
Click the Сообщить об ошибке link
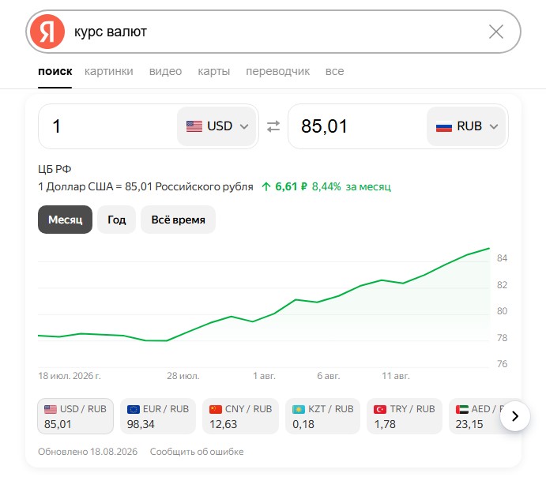coord(197,452)
